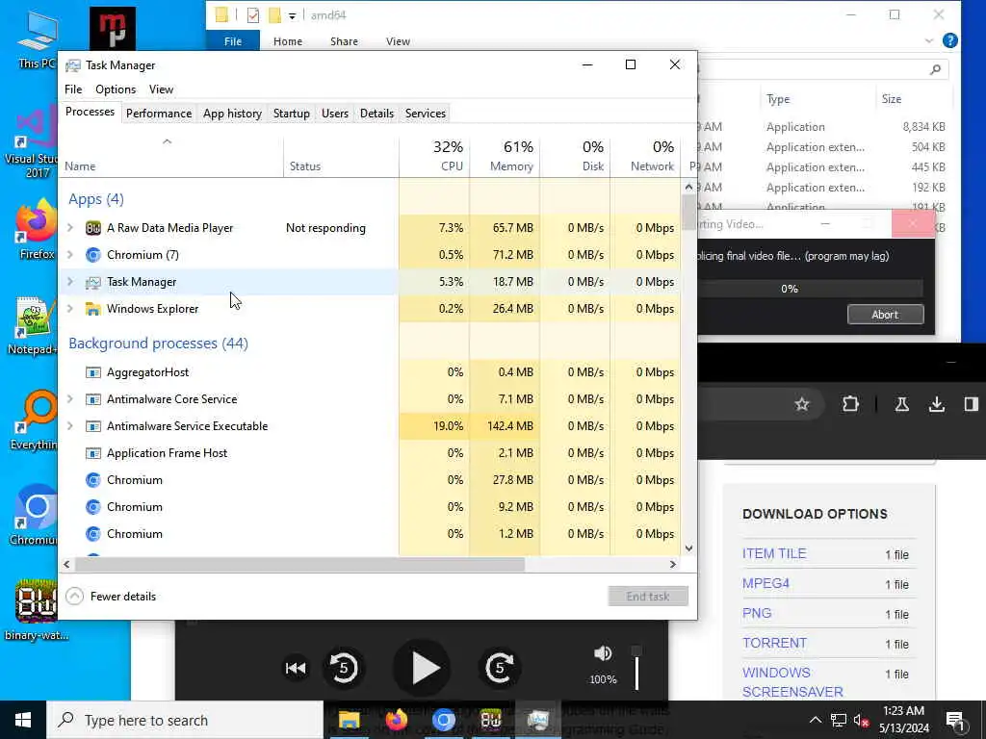The width and height of the screenshot is (986, 739).
Task: Open Firefox from the taskbar
Action: [396, 720]
